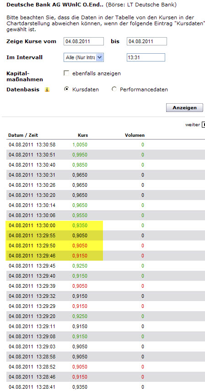Select the row timestamped 13:29:11
Screen dimensions: 205x391
pos(106,326)
